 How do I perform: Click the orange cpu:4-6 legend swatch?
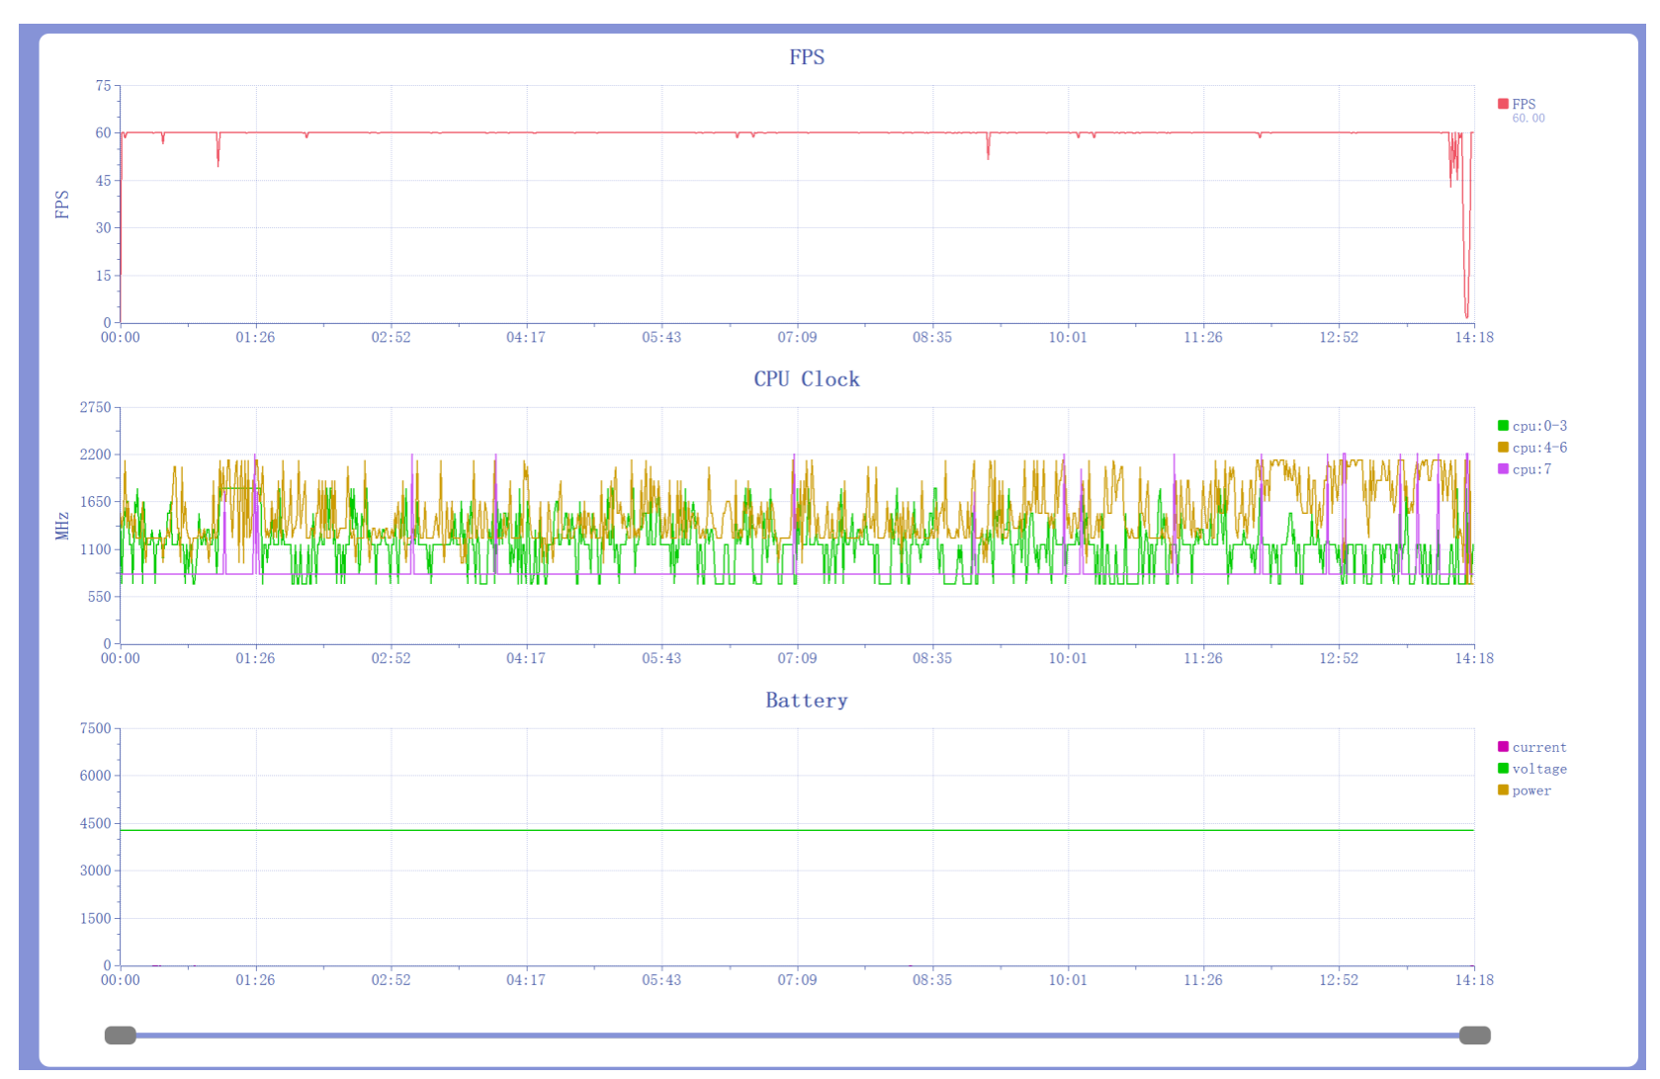point(1503,448)
